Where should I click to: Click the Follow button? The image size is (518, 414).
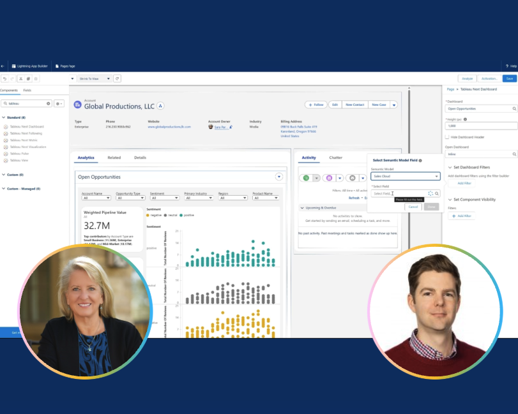316,105
